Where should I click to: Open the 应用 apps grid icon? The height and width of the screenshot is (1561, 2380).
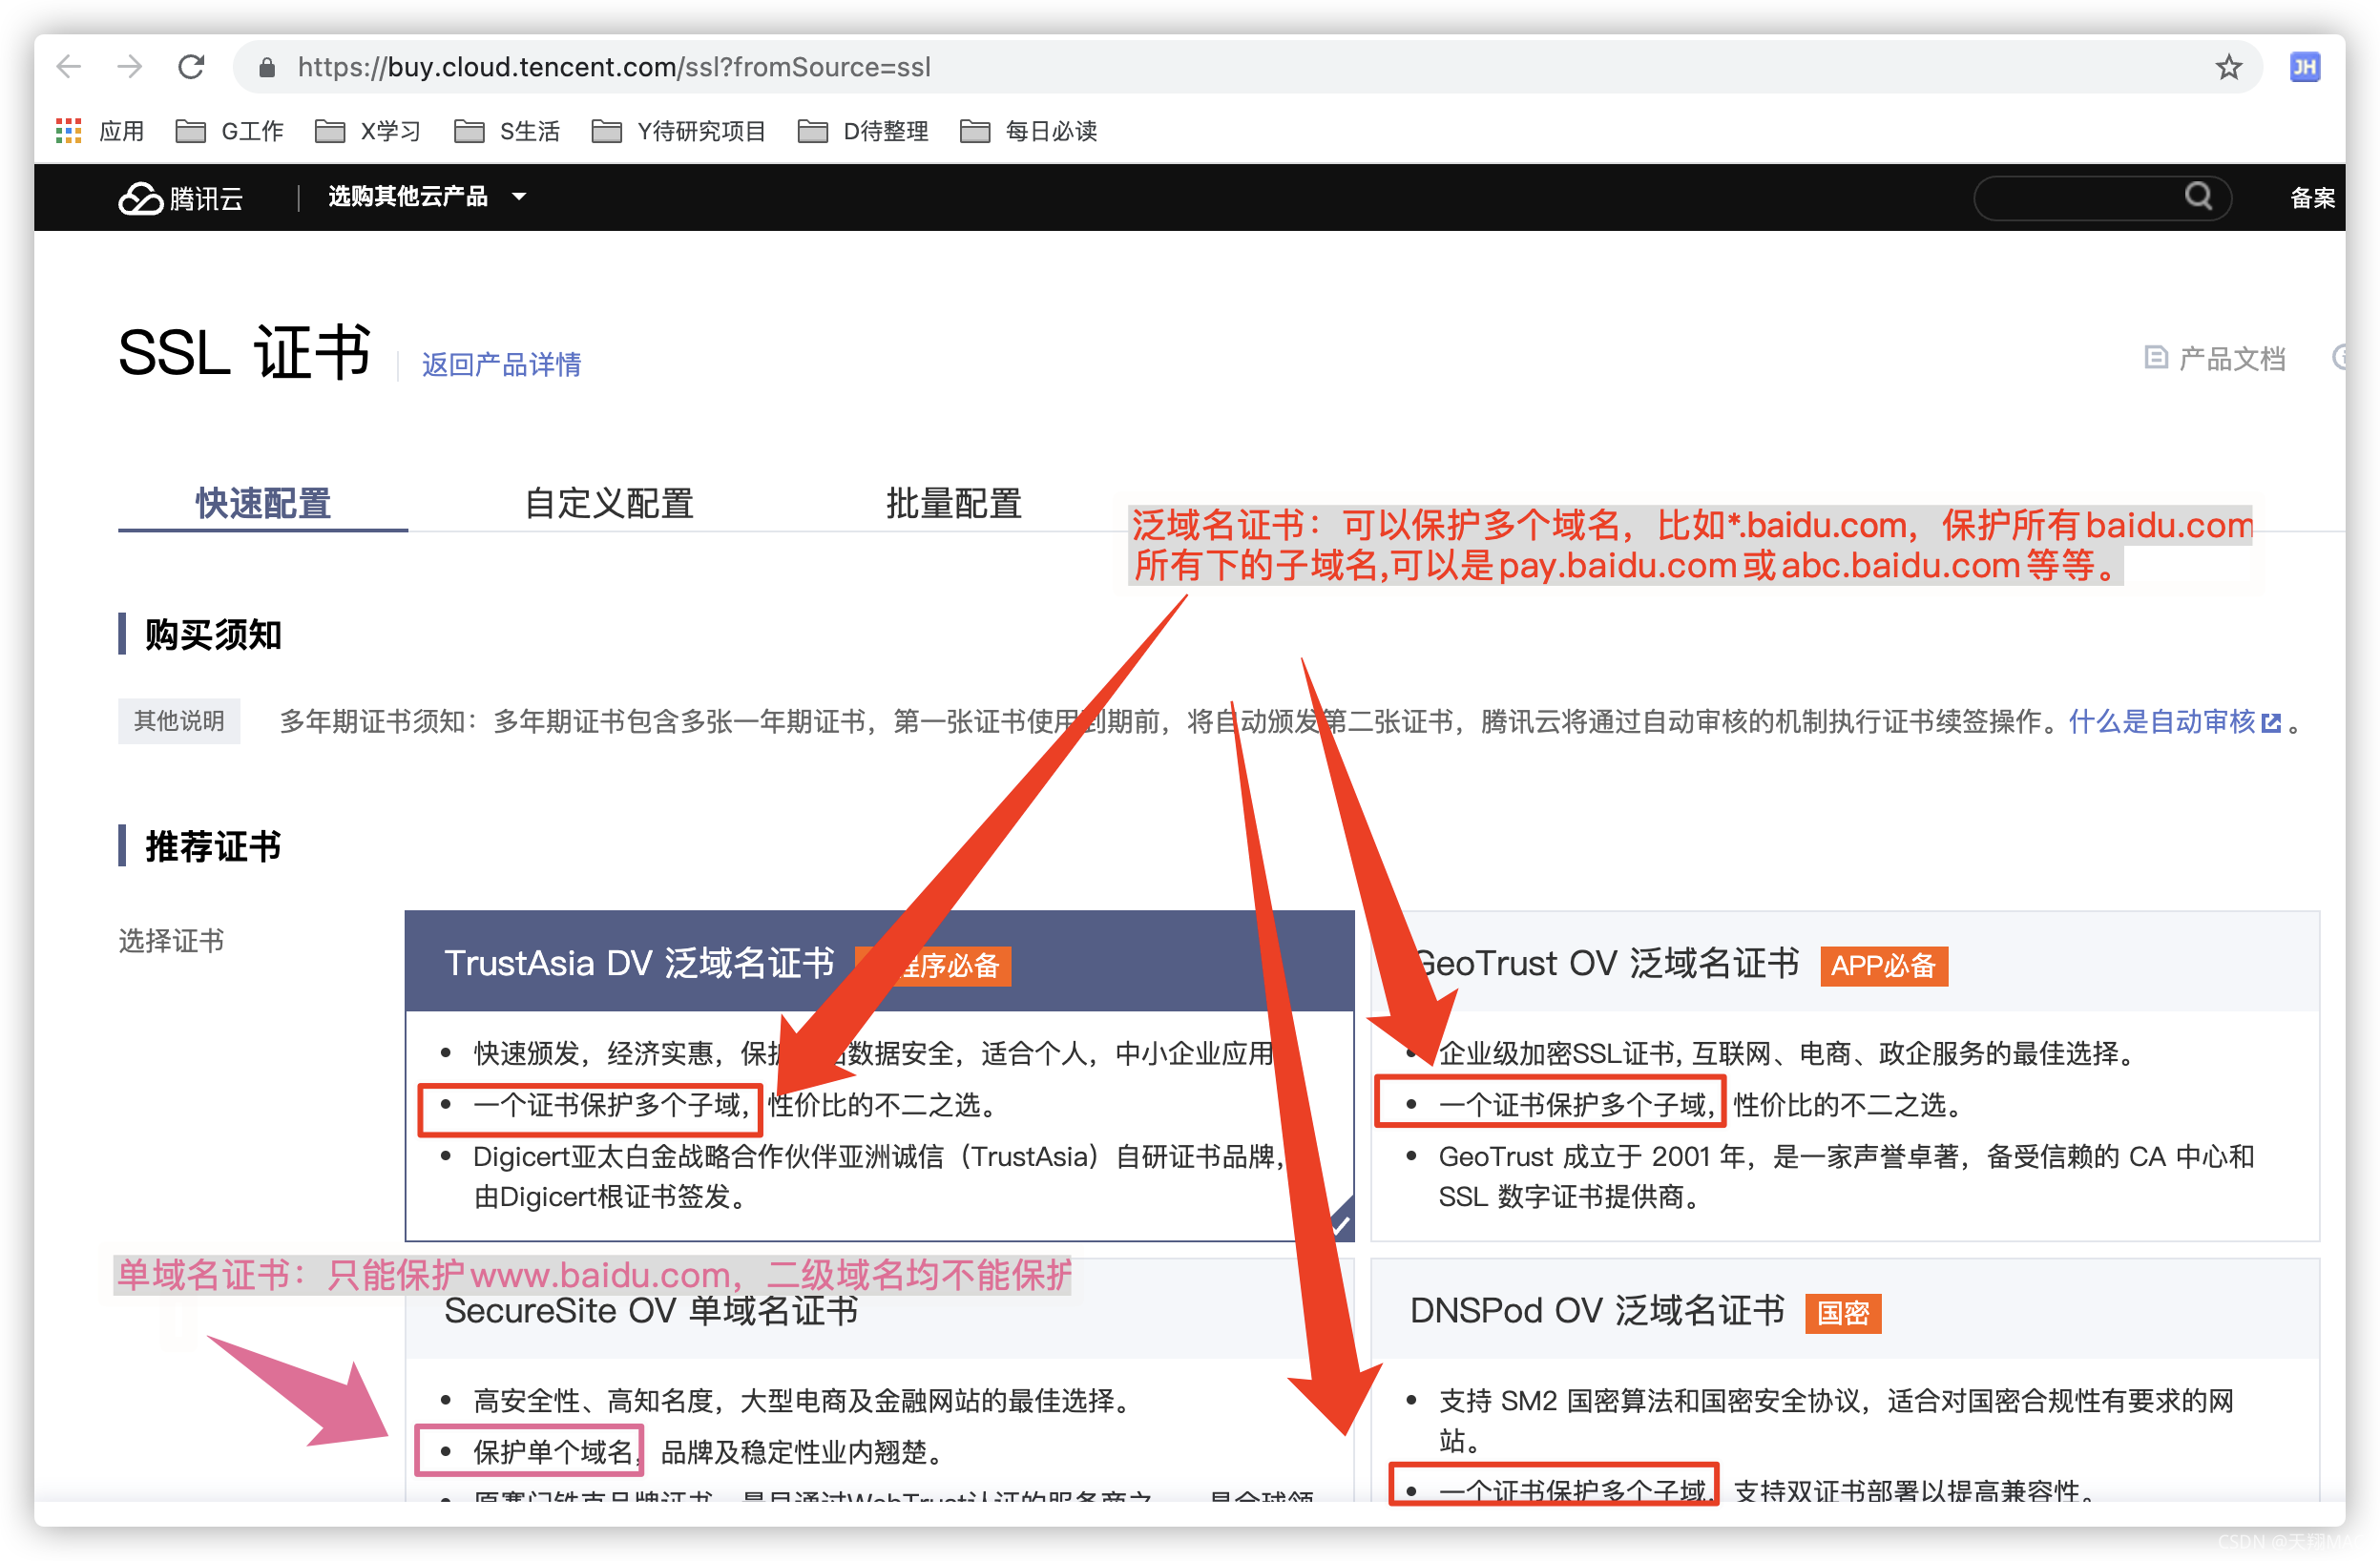[68, 131]
